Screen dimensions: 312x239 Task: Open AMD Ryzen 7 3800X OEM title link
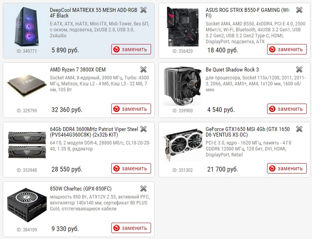click(78, 69)
